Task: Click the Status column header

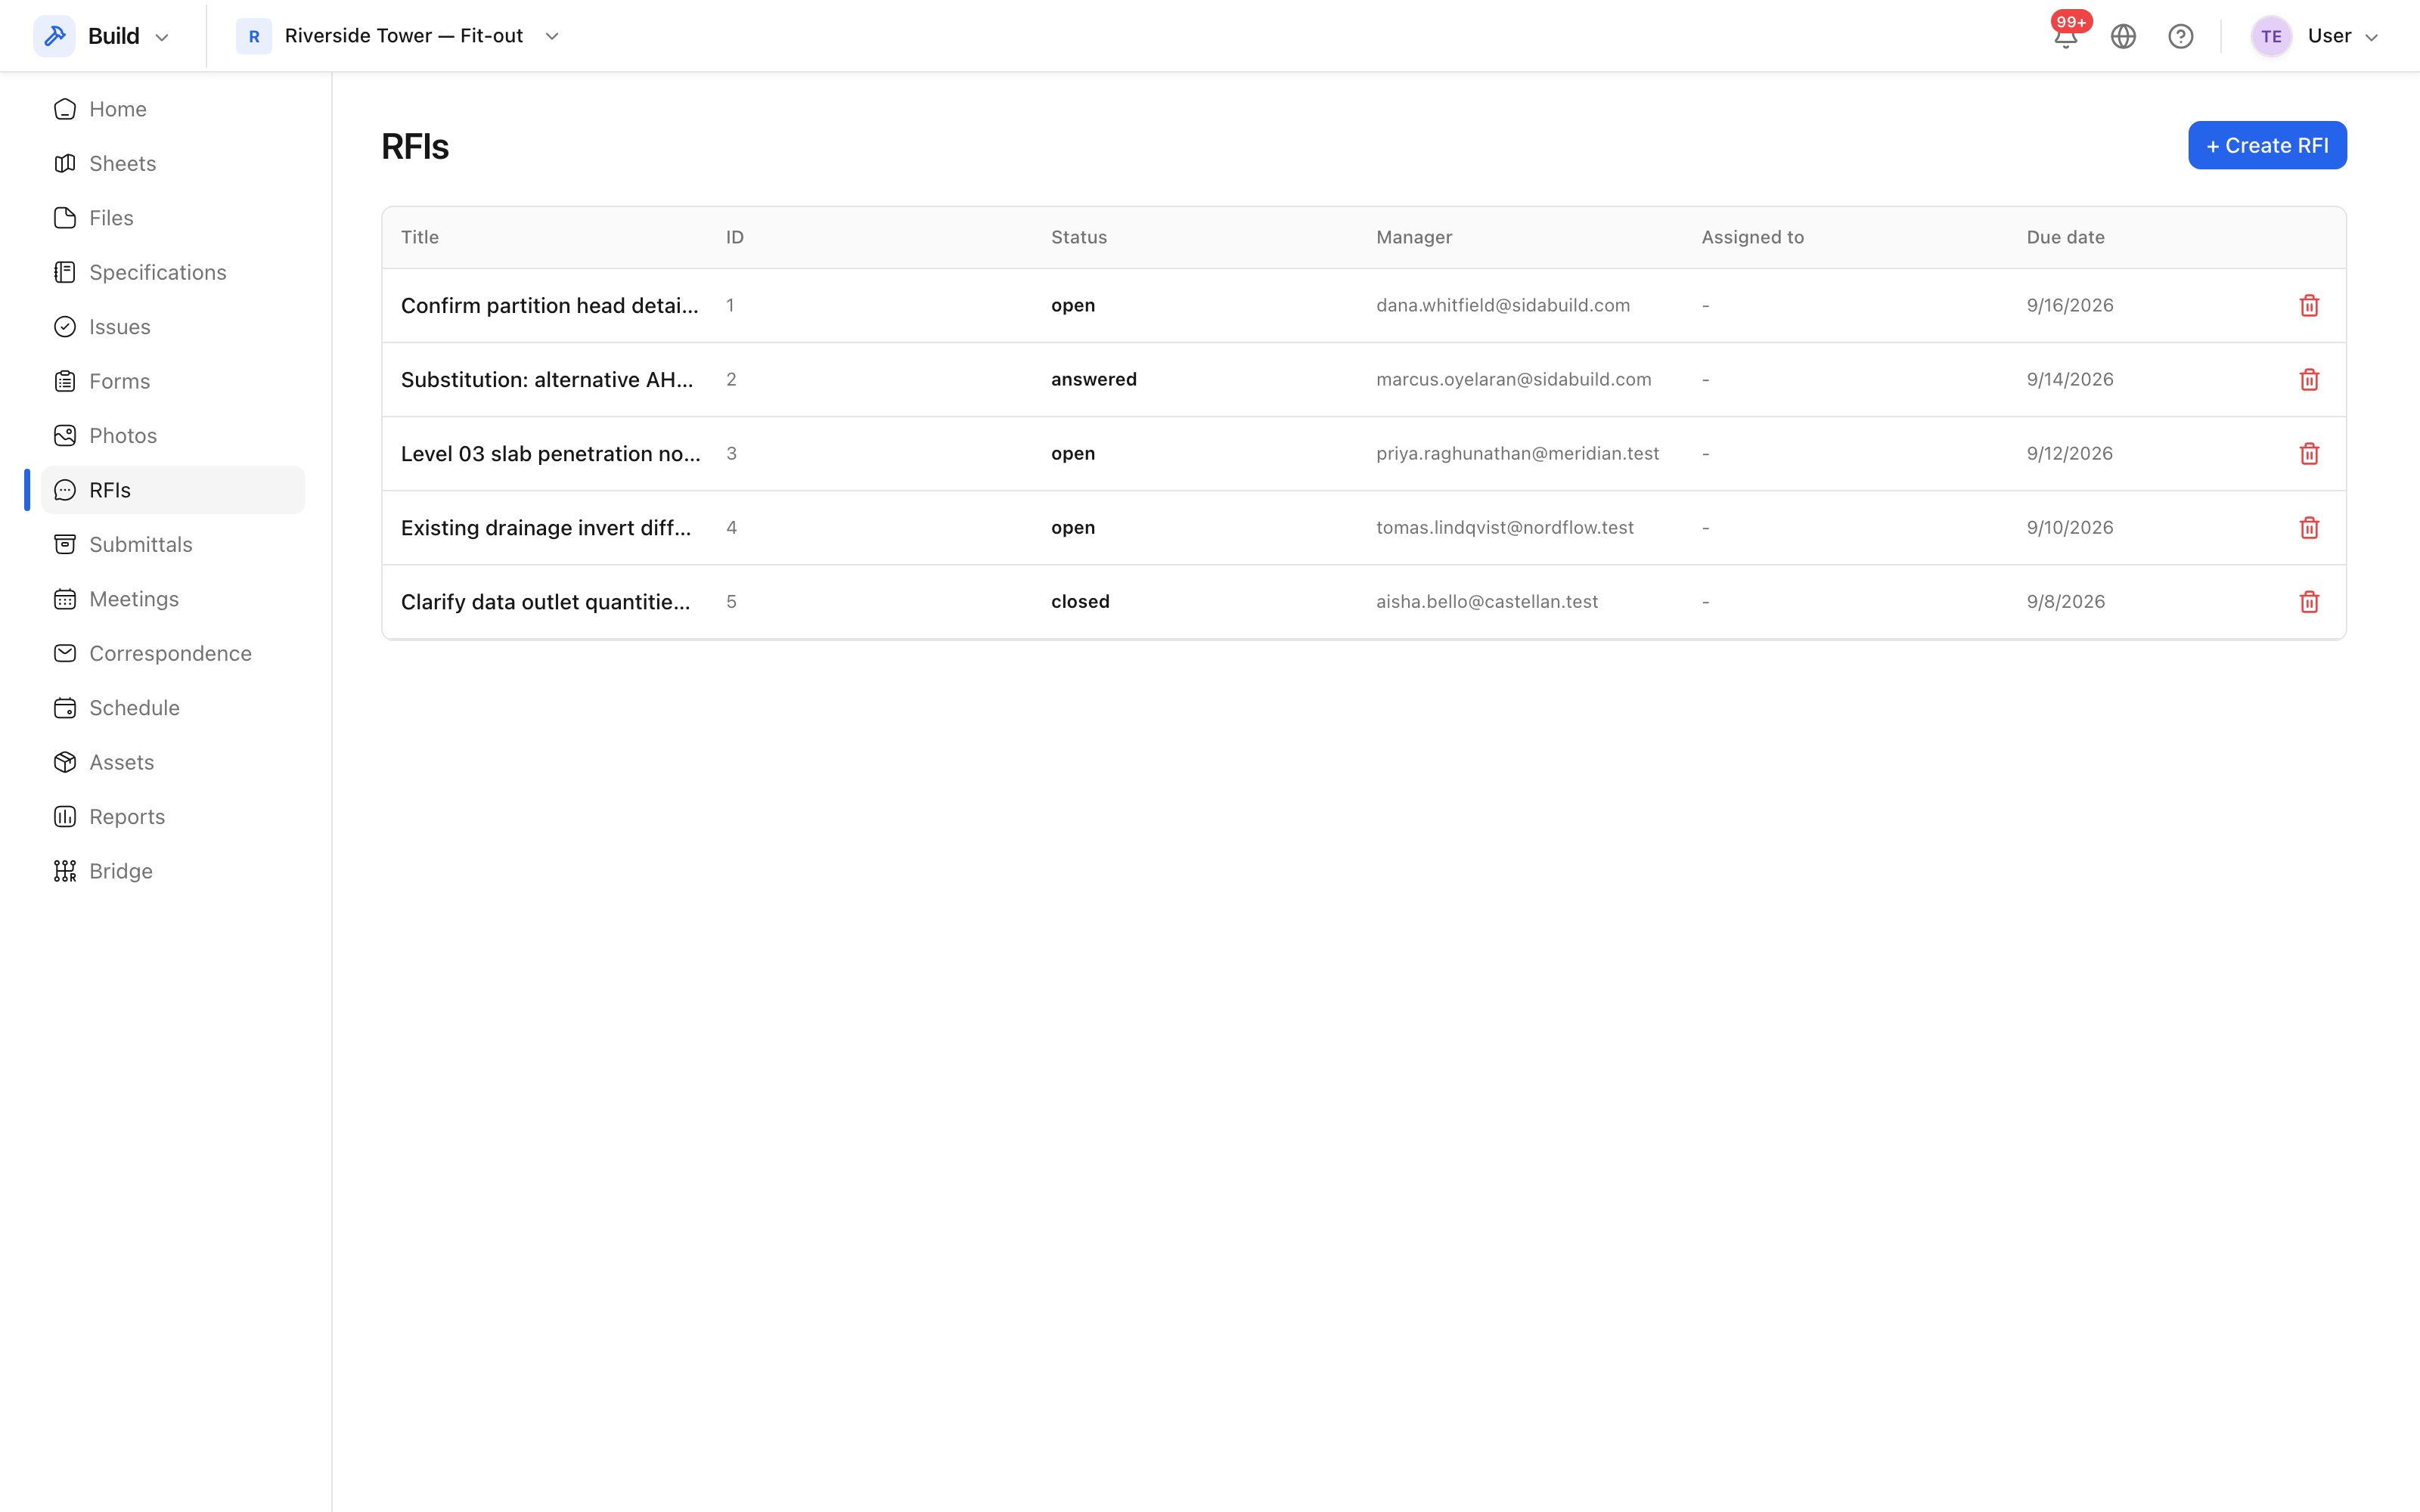Action: click(x=1078, y=238)
